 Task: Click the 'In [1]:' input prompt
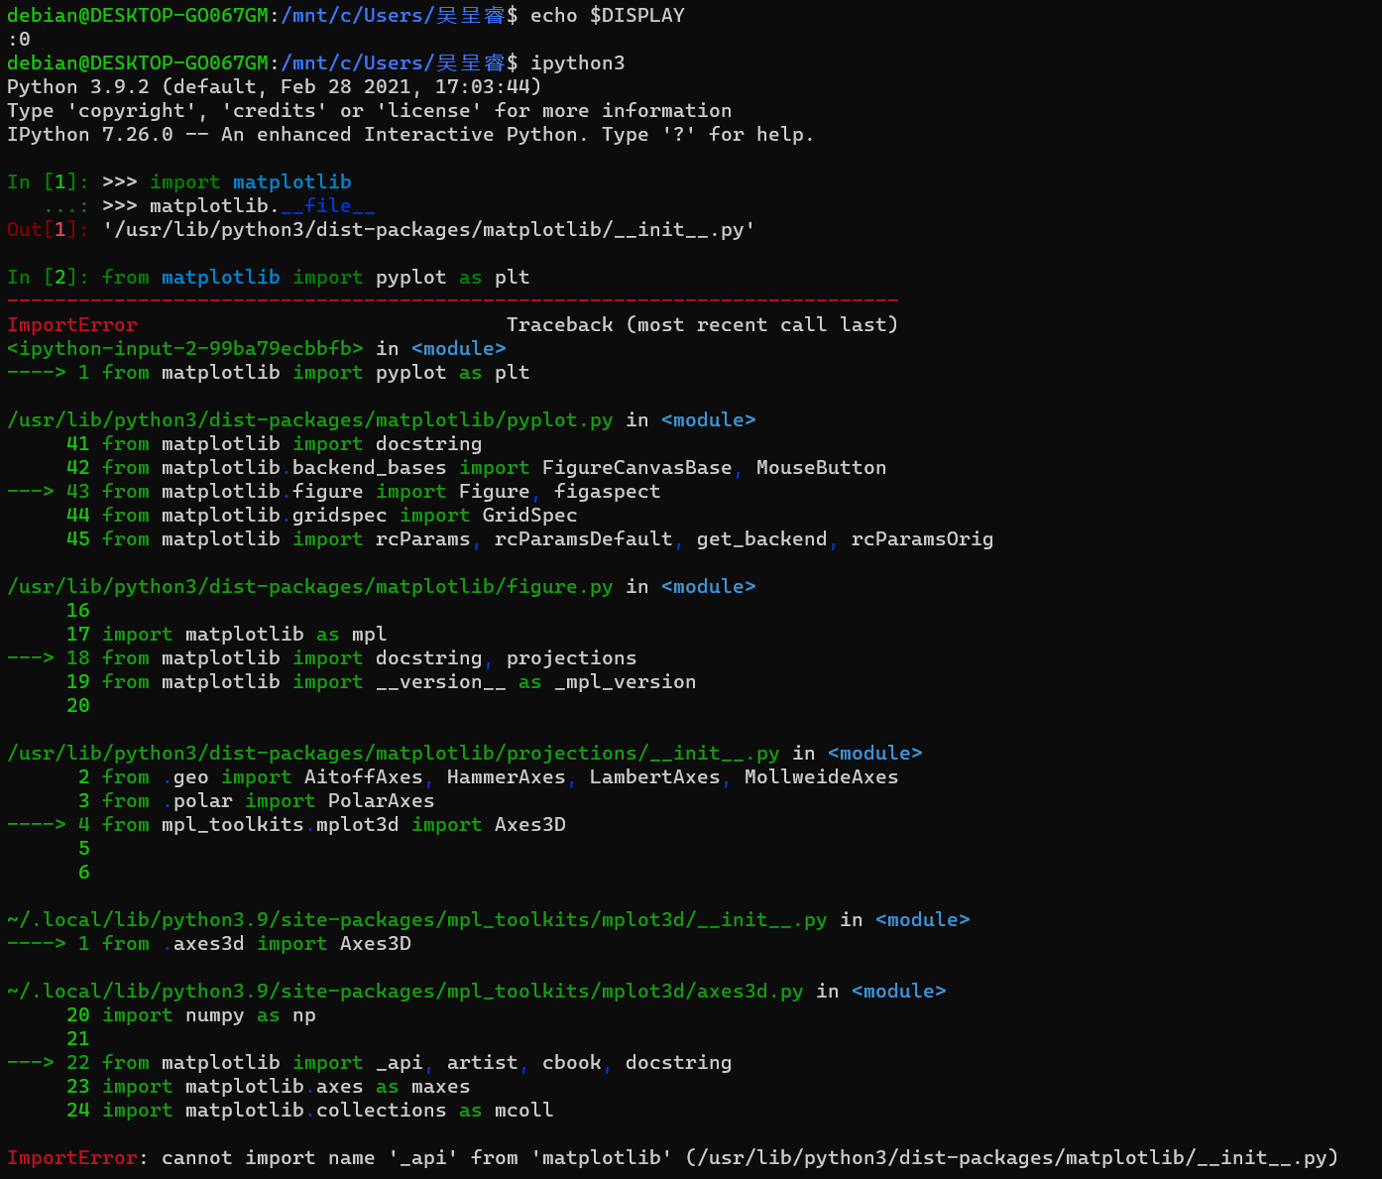[49, 181]
